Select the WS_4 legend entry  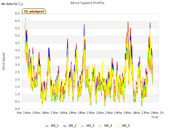[x=105, y=126]
